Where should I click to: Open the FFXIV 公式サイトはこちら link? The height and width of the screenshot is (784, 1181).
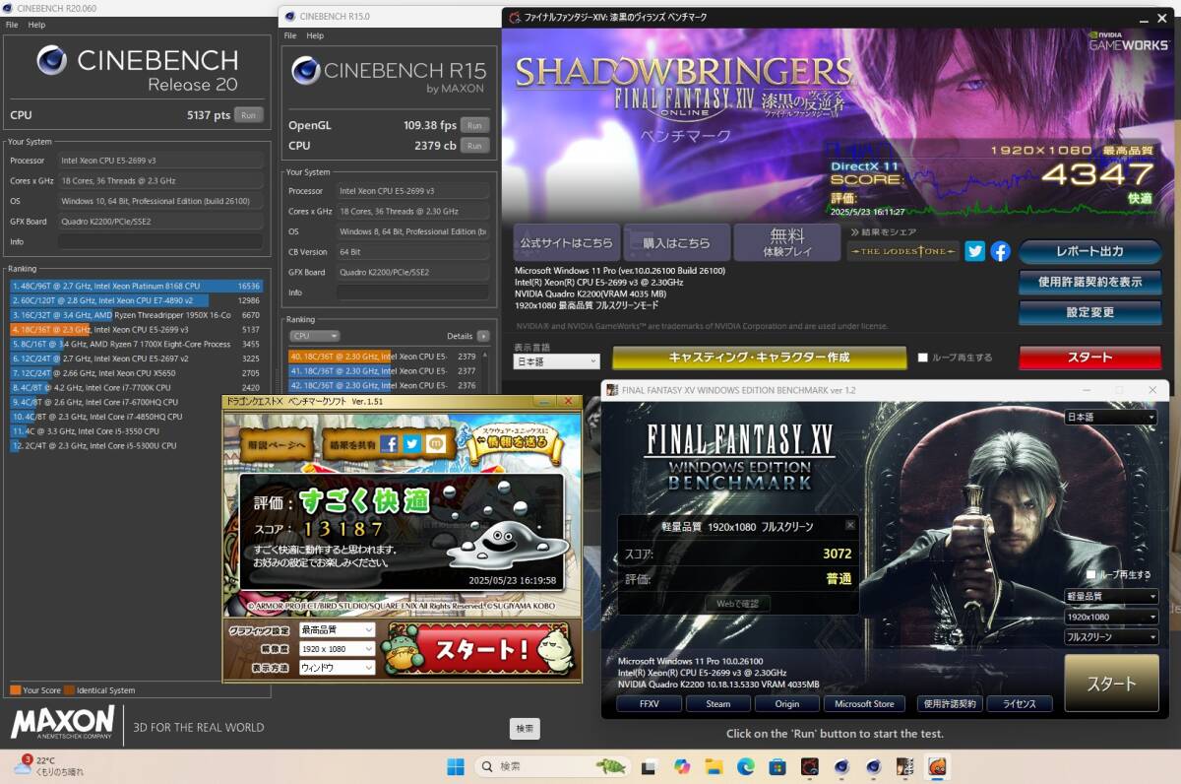(x=566, y=242)
